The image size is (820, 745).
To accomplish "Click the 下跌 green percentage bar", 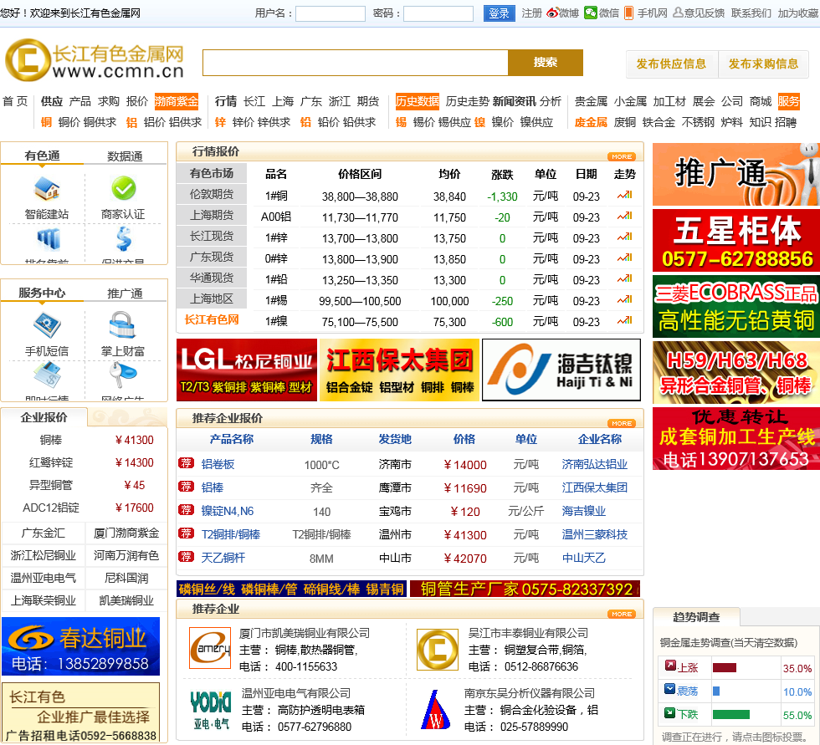I will click(731, 715).
